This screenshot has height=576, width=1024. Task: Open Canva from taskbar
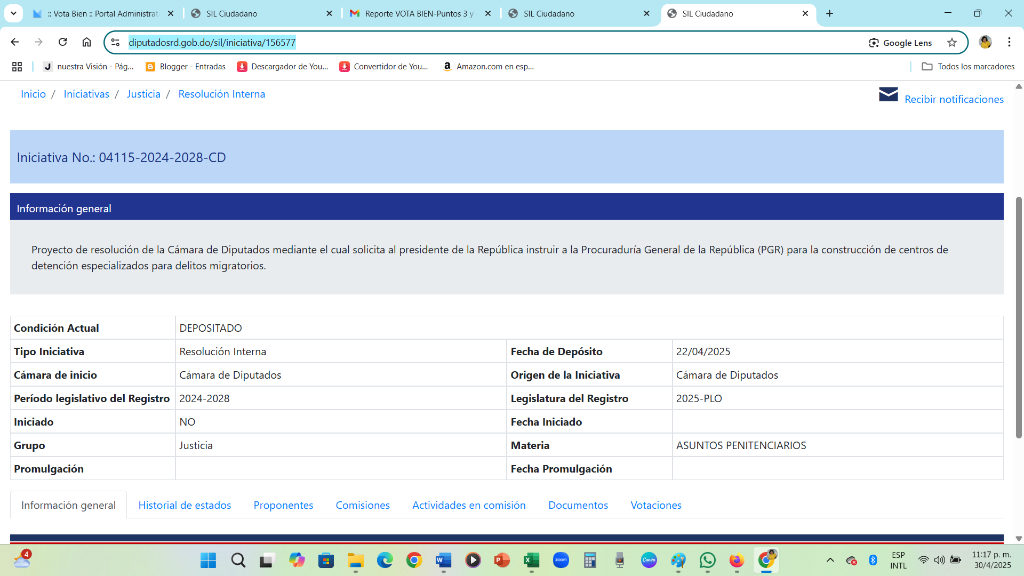649,560
